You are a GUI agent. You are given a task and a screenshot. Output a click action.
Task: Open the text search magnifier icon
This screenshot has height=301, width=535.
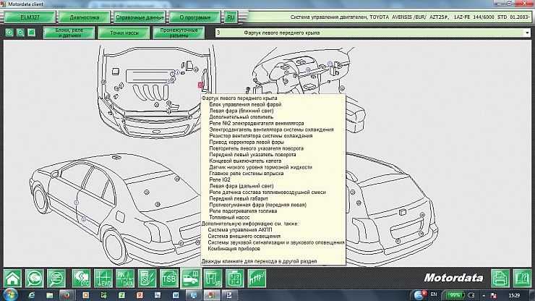pos(56,279)
